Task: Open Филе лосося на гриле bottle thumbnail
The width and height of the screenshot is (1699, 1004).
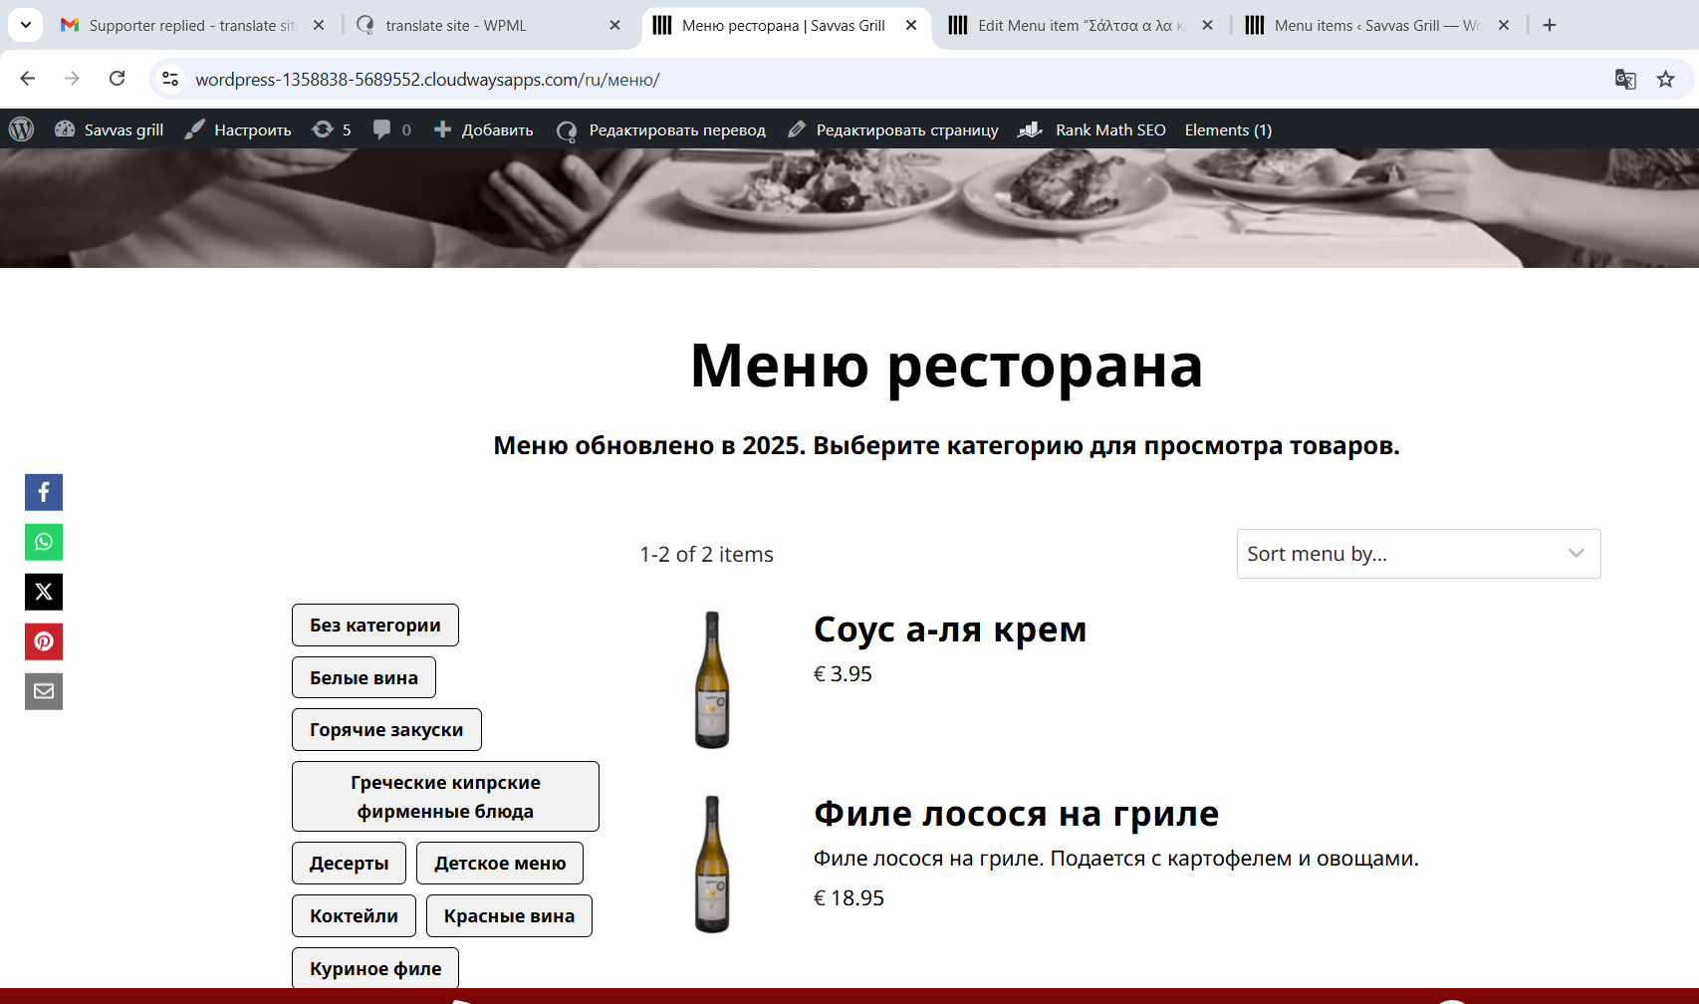Action: [x=712, y=864]
